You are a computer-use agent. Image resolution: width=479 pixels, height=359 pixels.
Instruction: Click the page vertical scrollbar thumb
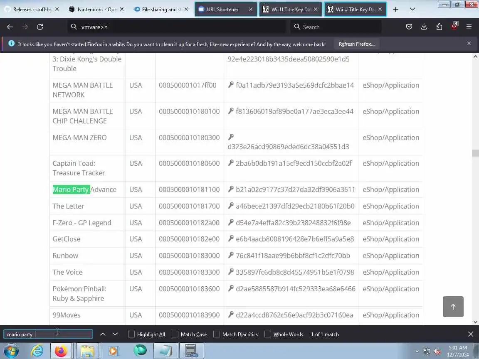475,153
